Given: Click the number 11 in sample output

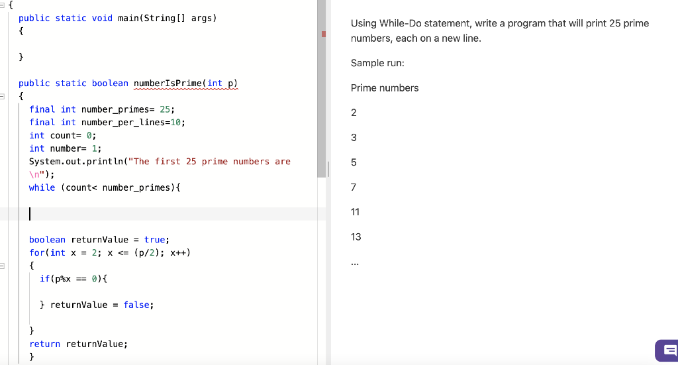Looking at the screenshot, I should point(355,212).
